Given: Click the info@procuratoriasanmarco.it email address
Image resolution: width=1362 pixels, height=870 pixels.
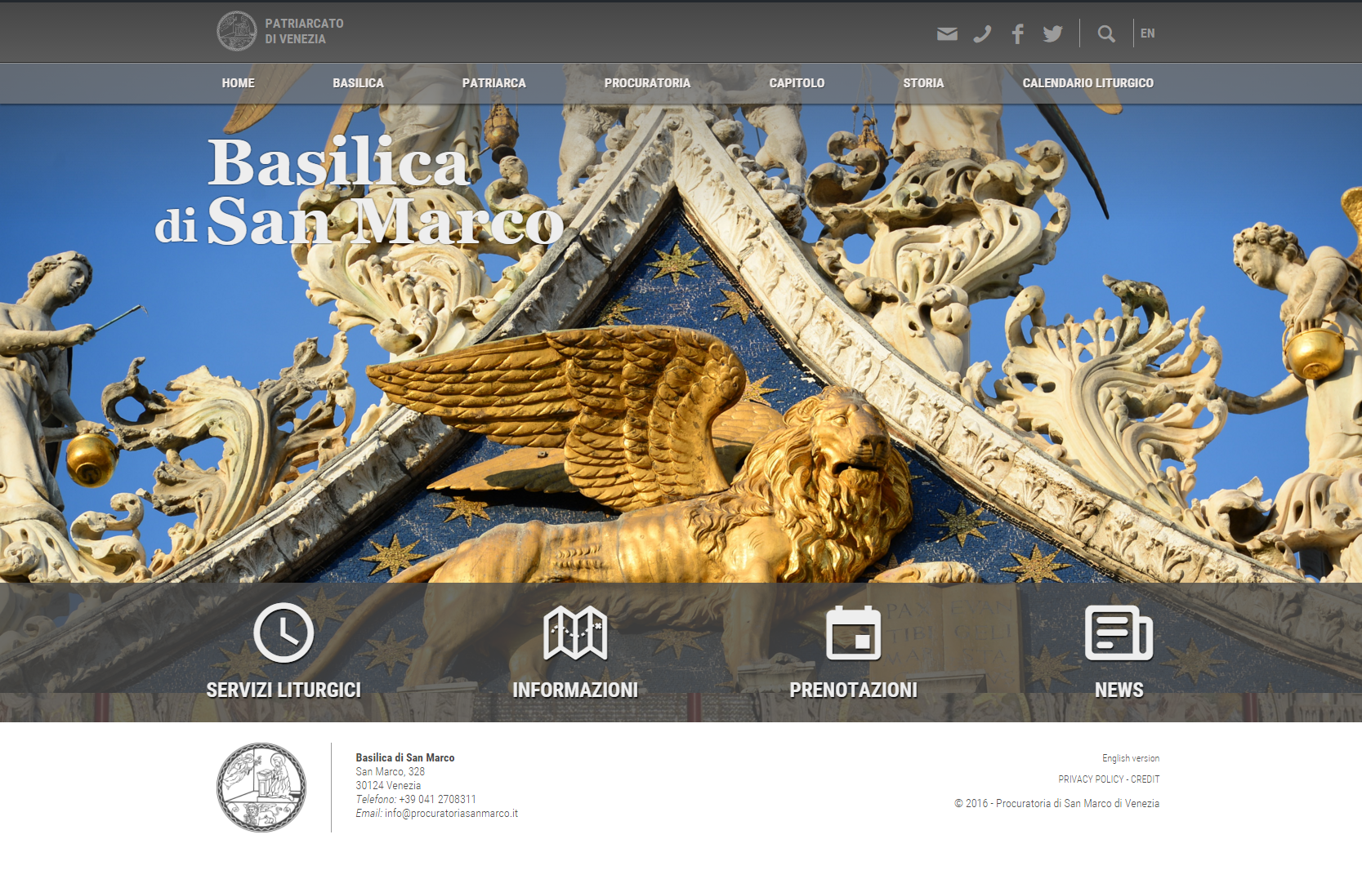Looking at the screenshot, I should point(451,814).
